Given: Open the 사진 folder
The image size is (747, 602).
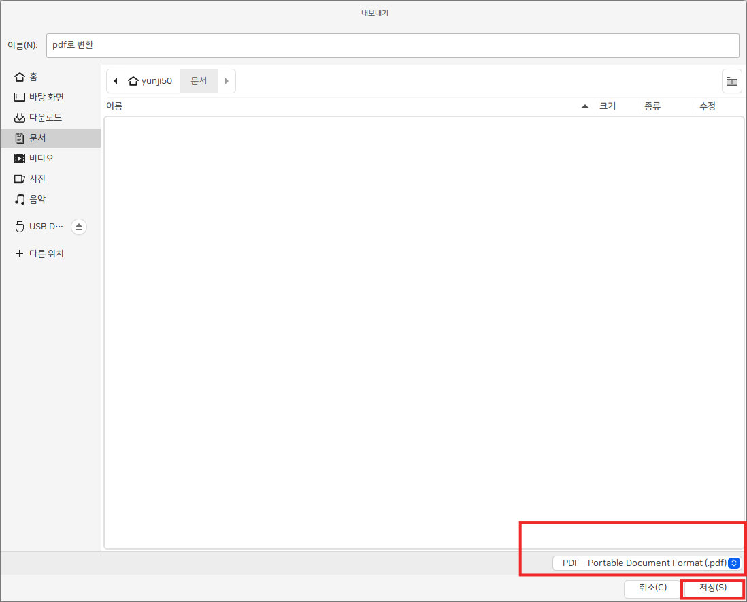Looking at the screenshot, I should click(x=37, y=179).
